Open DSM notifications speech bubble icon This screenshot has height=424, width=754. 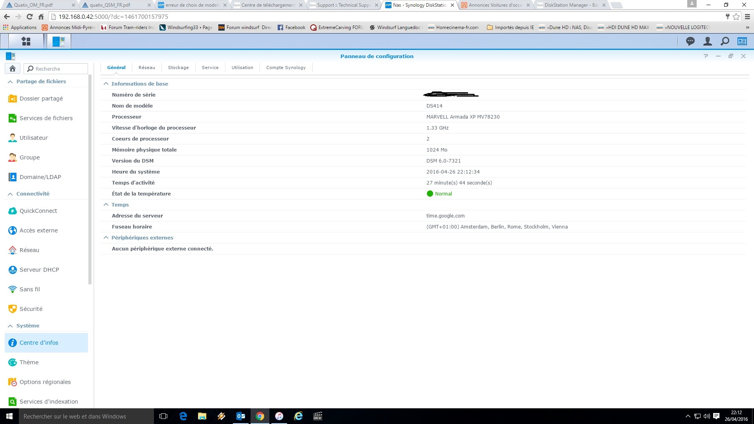[690, 41]
